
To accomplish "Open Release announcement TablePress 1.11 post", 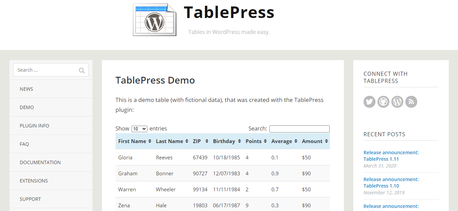I will pos(391,156).
